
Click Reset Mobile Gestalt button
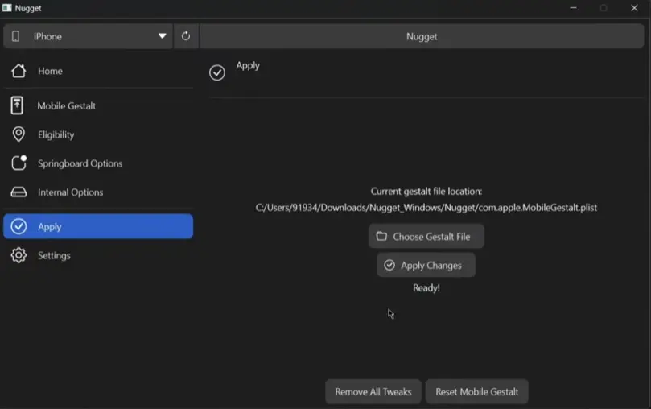point(476,391)
